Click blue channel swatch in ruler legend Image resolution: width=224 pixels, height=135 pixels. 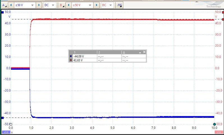tap(71, 56)
